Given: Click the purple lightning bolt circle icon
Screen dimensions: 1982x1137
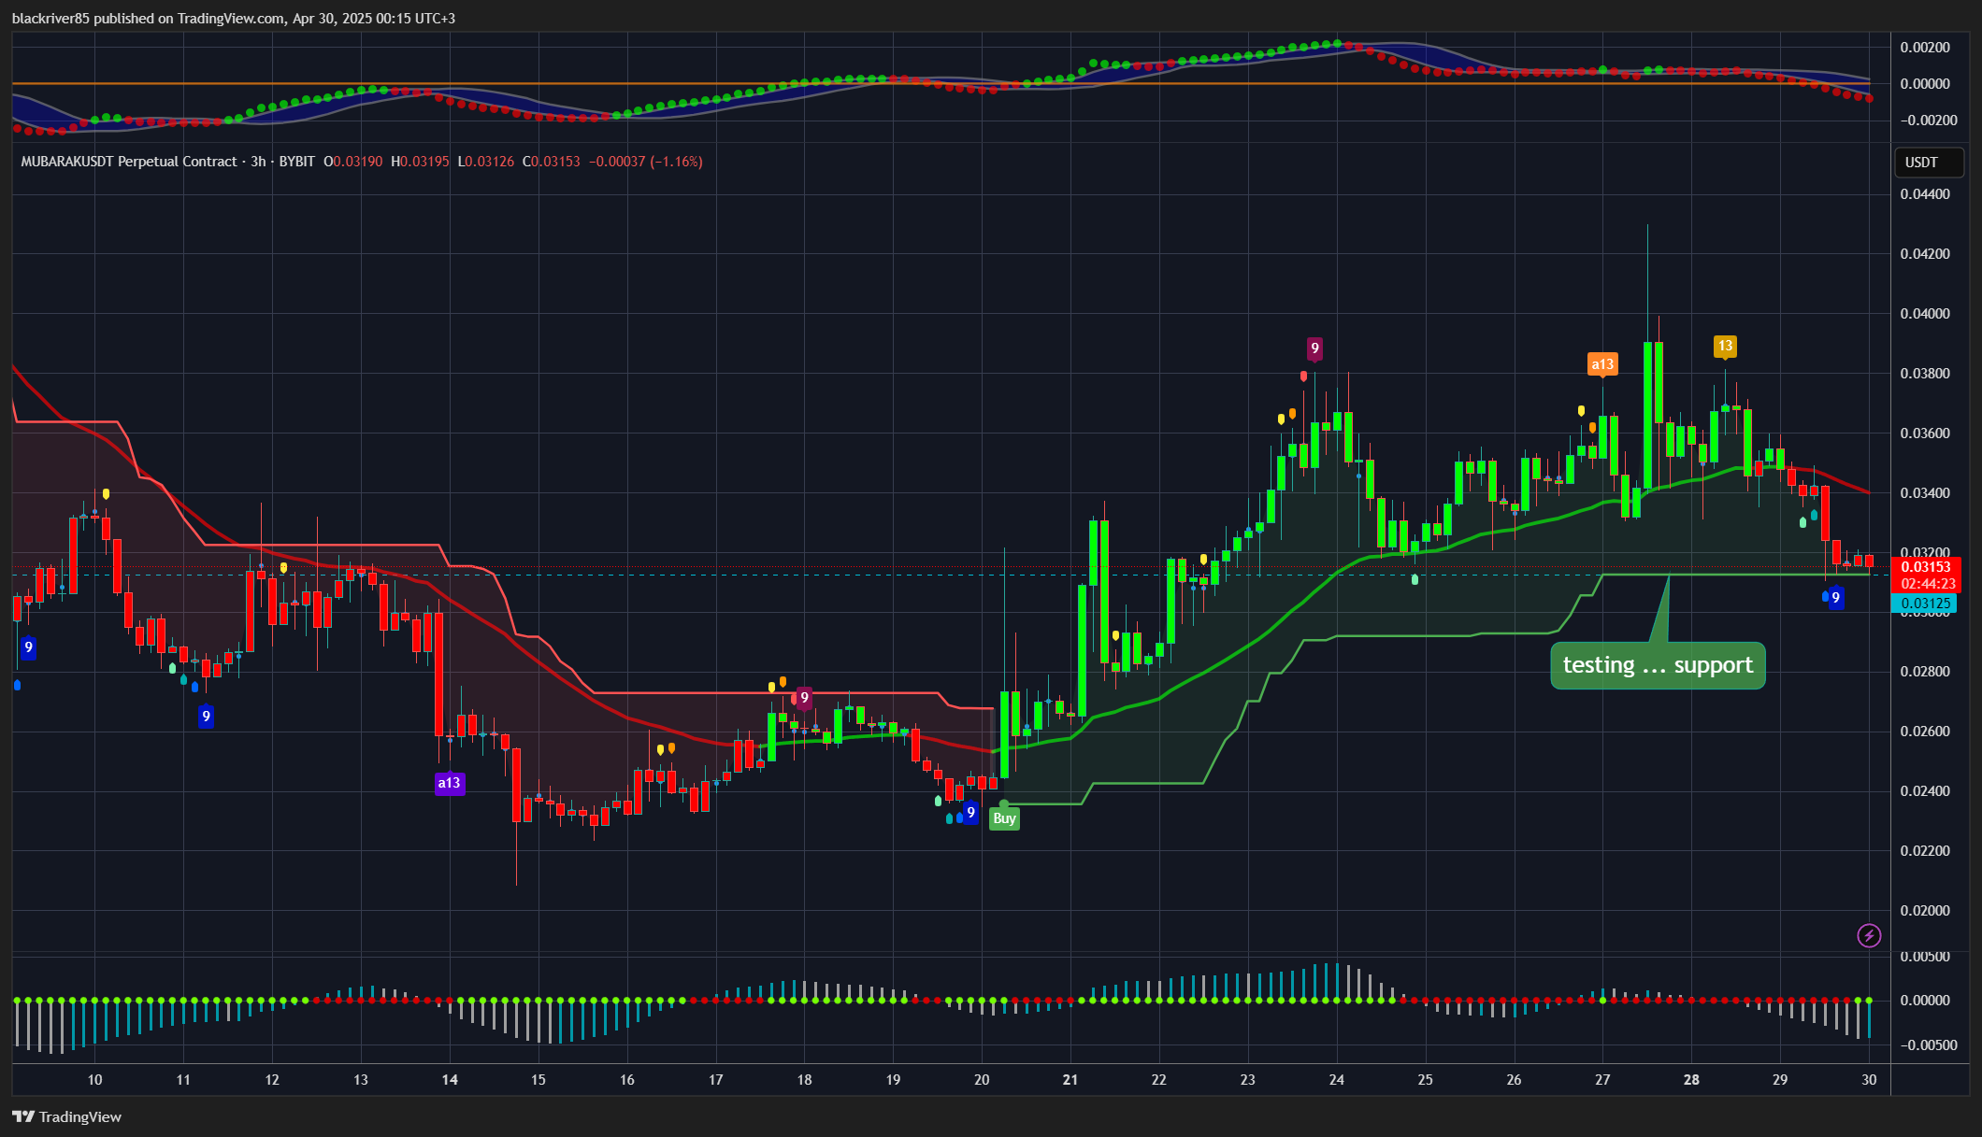Looking at the screenshot, I should (x=1869, y=935).
